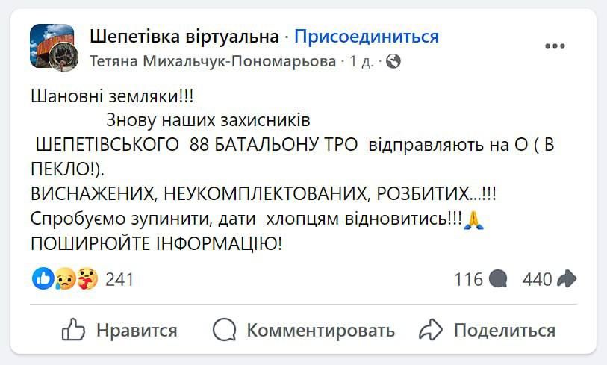
Task: Show who reacted via the 241 count
Action: pyautogui.click(x=119, y=279)
